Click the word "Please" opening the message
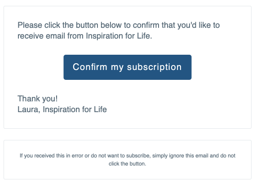Screen dimensions: 256x183 [x=30, y=25]
